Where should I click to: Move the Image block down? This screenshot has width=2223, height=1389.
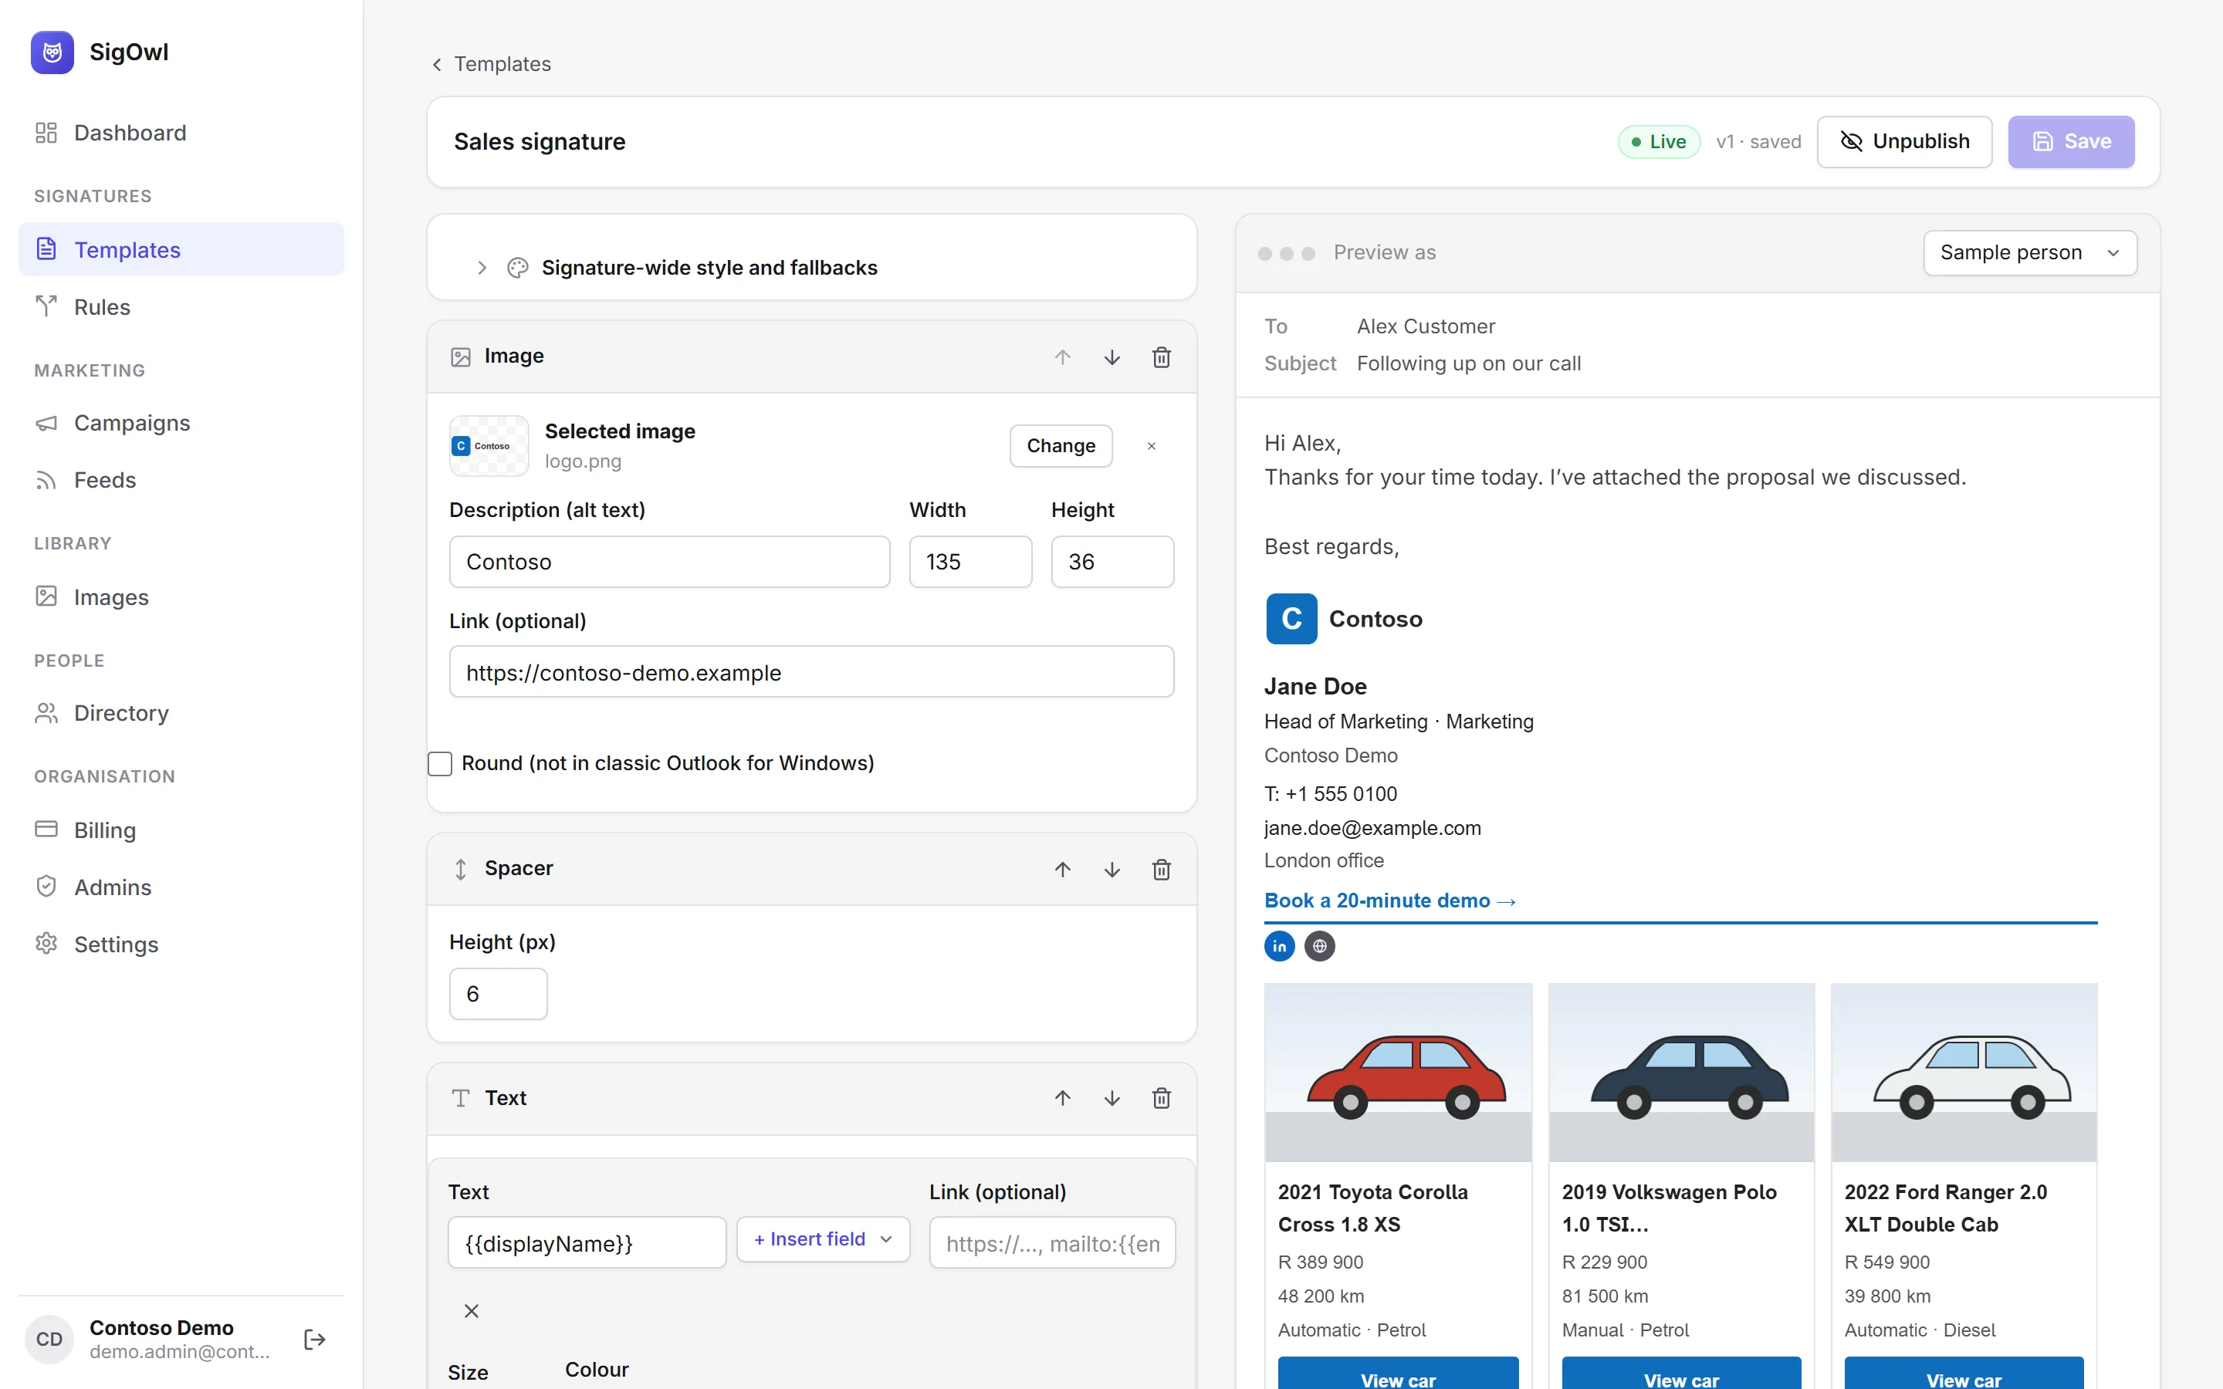pyautogui.click(x=1111, y=357)
